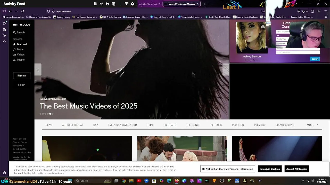Open EVERYBODY LOVES A LIST! category
The image size is (330, 185).
click(122, 125)
